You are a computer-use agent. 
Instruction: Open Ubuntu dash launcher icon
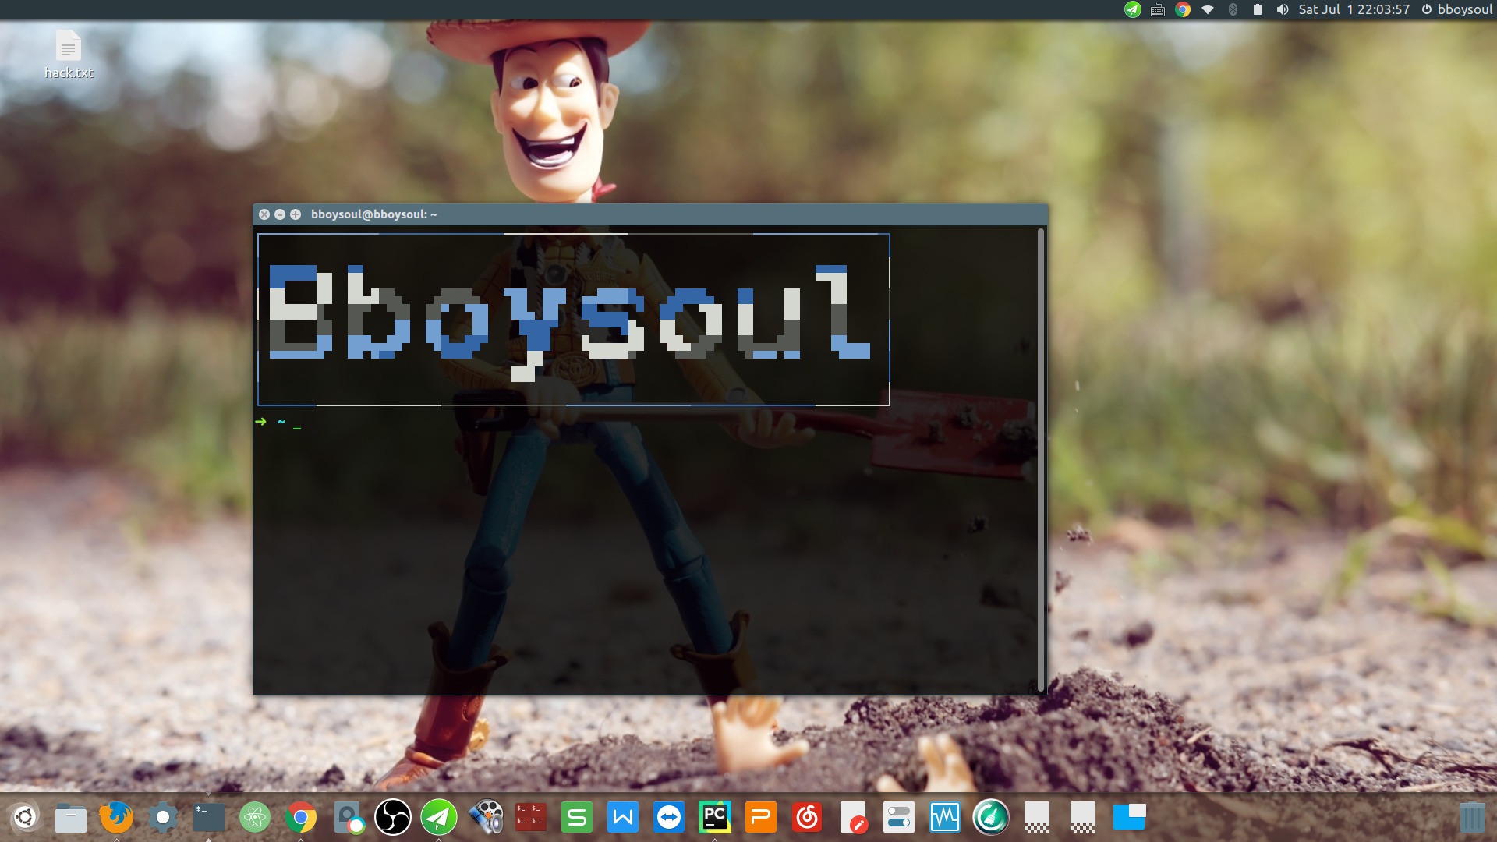click(x=25, y=817)
